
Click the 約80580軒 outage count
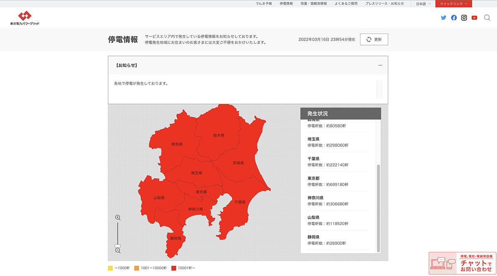(x=336, y=126)
